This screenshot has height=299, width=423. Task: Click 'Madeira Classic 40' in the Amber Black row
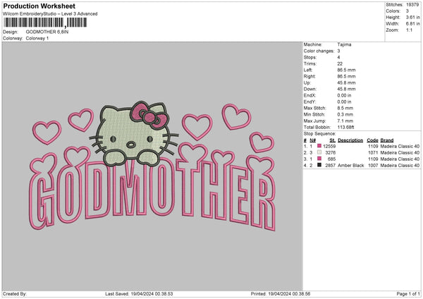(400, 165)
